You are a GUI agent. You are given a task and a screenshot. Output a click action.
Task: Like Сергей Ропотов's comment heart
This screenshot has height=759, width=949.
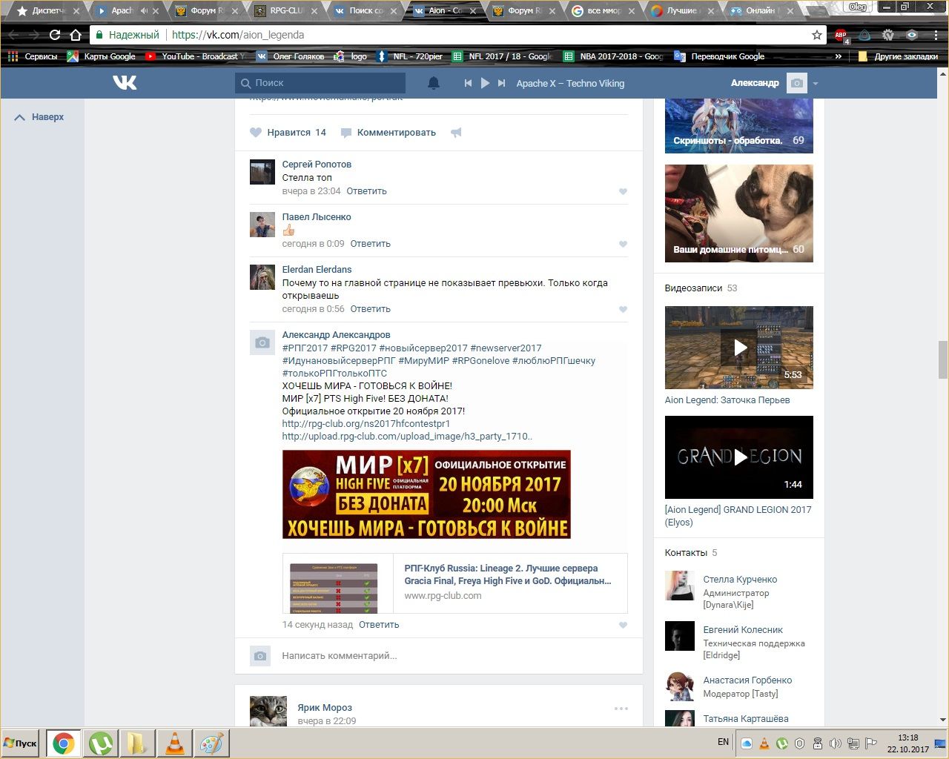pos(623,191)
